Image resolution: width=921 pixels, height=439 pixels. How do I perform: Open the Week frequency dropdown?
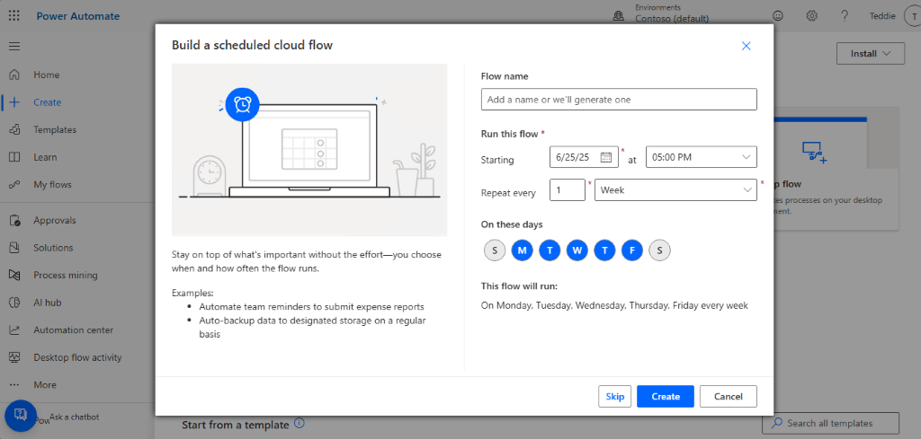675,190
